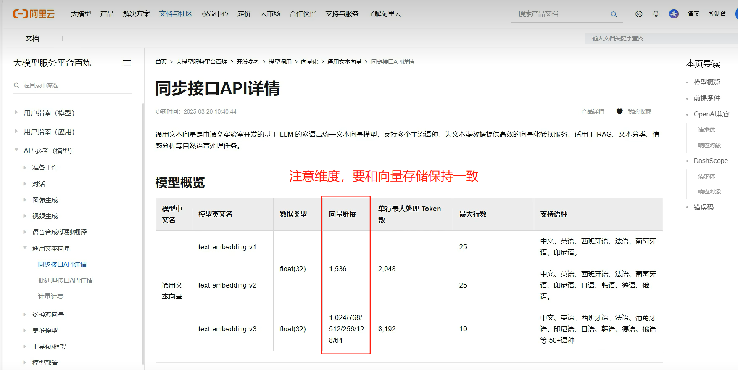Screen dimensions: 738x370
Task: Click 我的收藏 link
Action: [x=639, y=111]
